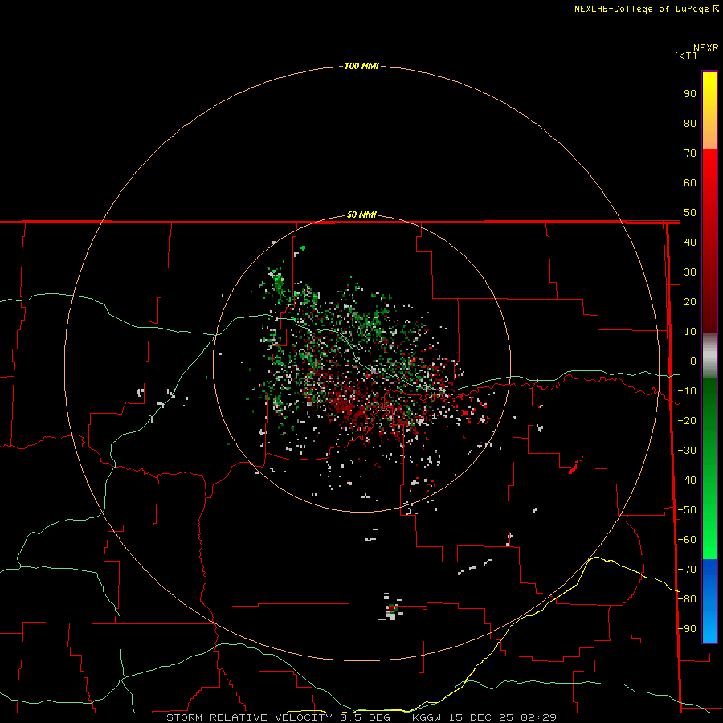Click the gray zero-velocity color bar segment

pyautogui.click(x=709, y=356)
